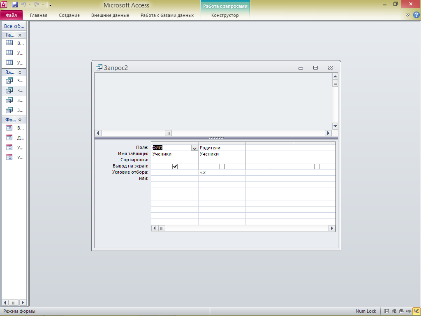Screen dimensions: 421x316
Task: Click the navigation pane right scroll arrow
Action: pos(23,302)
